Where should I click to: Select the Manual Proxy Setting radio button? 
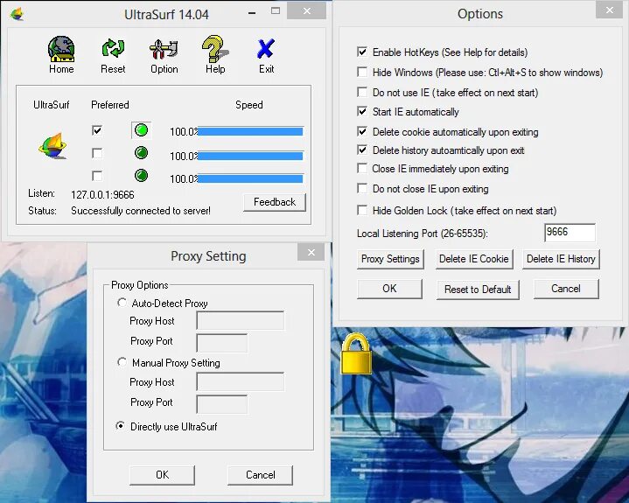coord(122,362)
